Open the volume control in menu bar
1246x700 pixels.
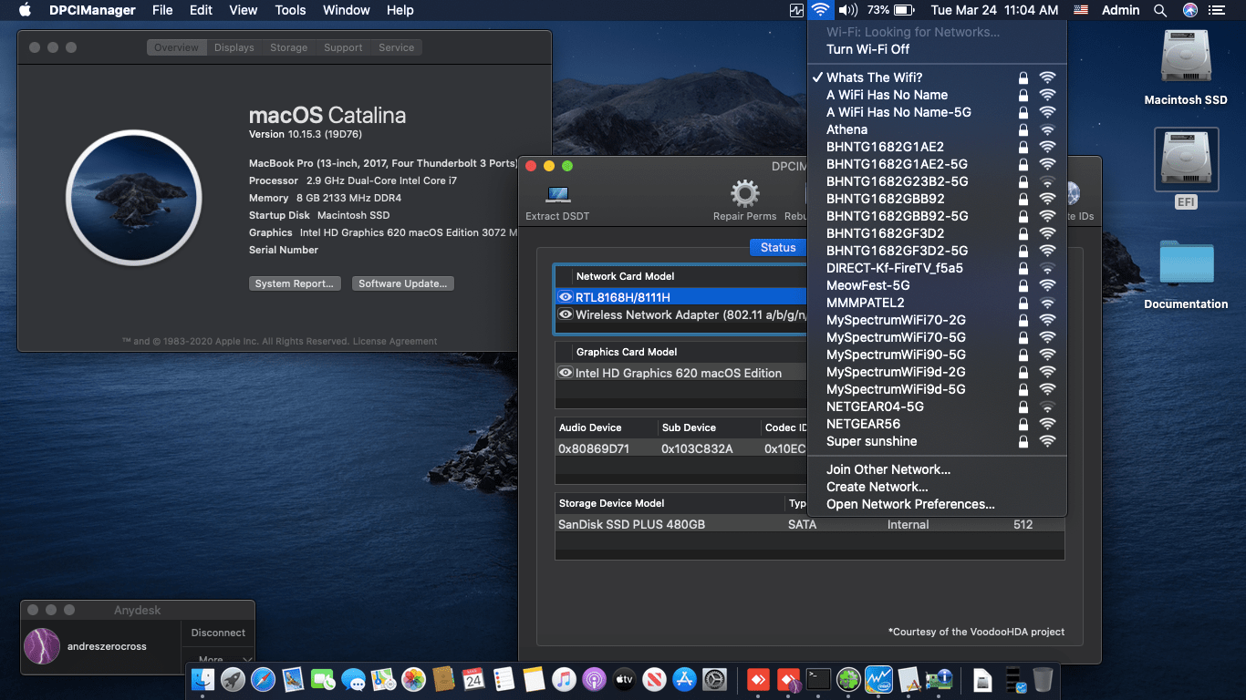(x=847, y=10)
